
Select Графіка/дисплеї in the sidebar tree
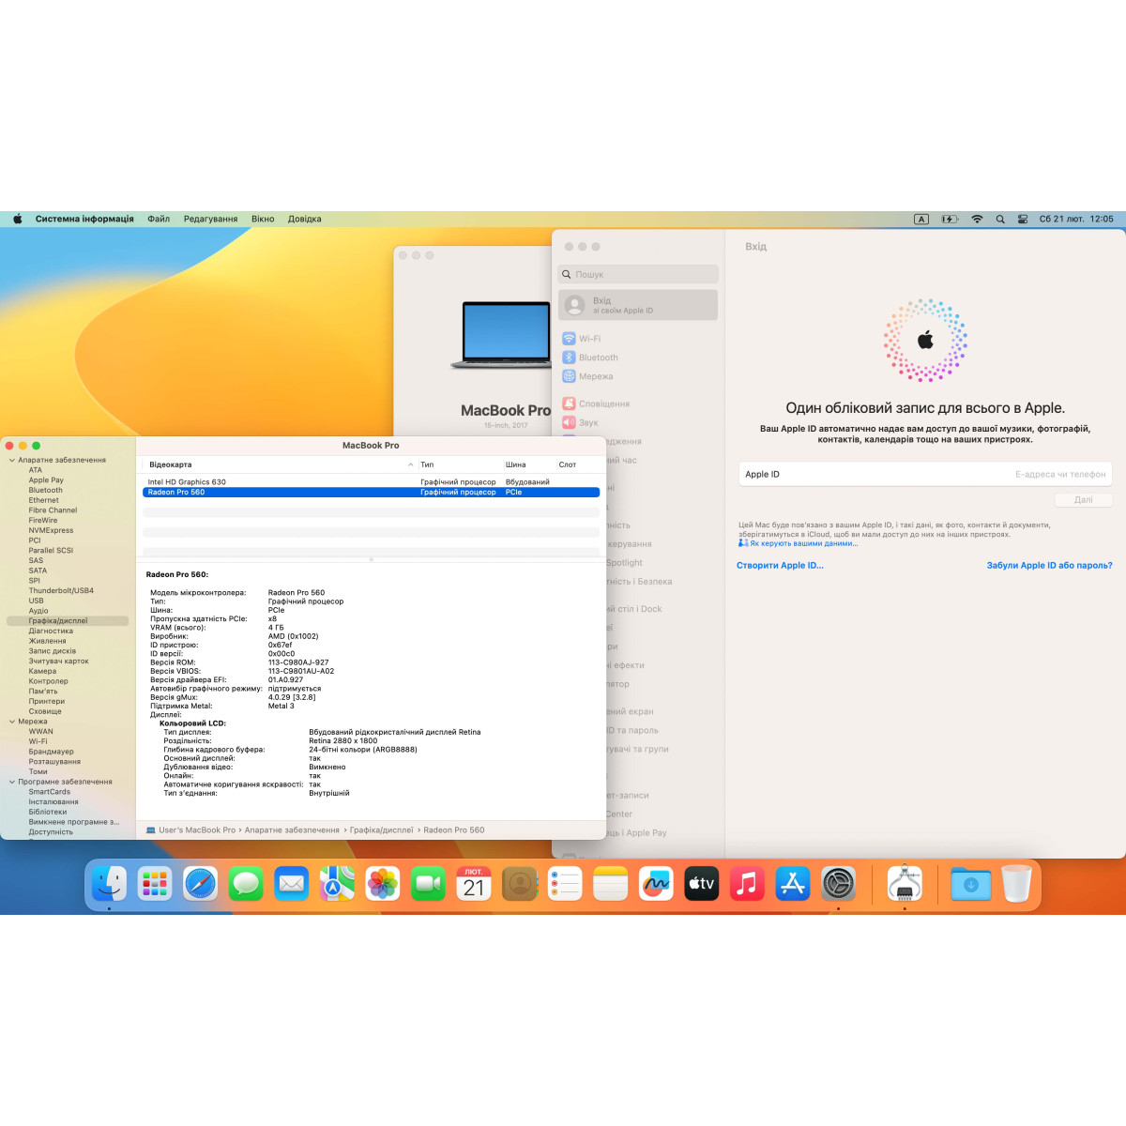[68, 621]
